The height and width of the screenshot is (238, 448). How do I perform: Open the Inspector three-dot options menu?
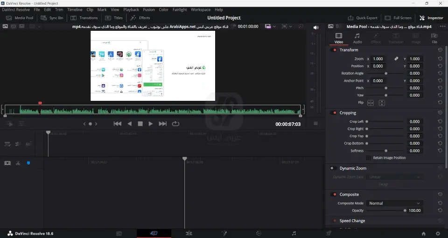point(442,26)
